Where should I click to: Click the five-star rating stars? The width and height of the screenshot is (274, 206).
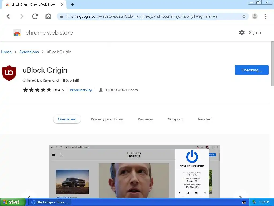click(37, 90)
